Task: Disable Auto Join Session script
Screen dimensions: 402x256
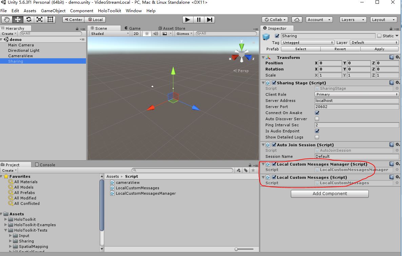Action: click(274, 145)
